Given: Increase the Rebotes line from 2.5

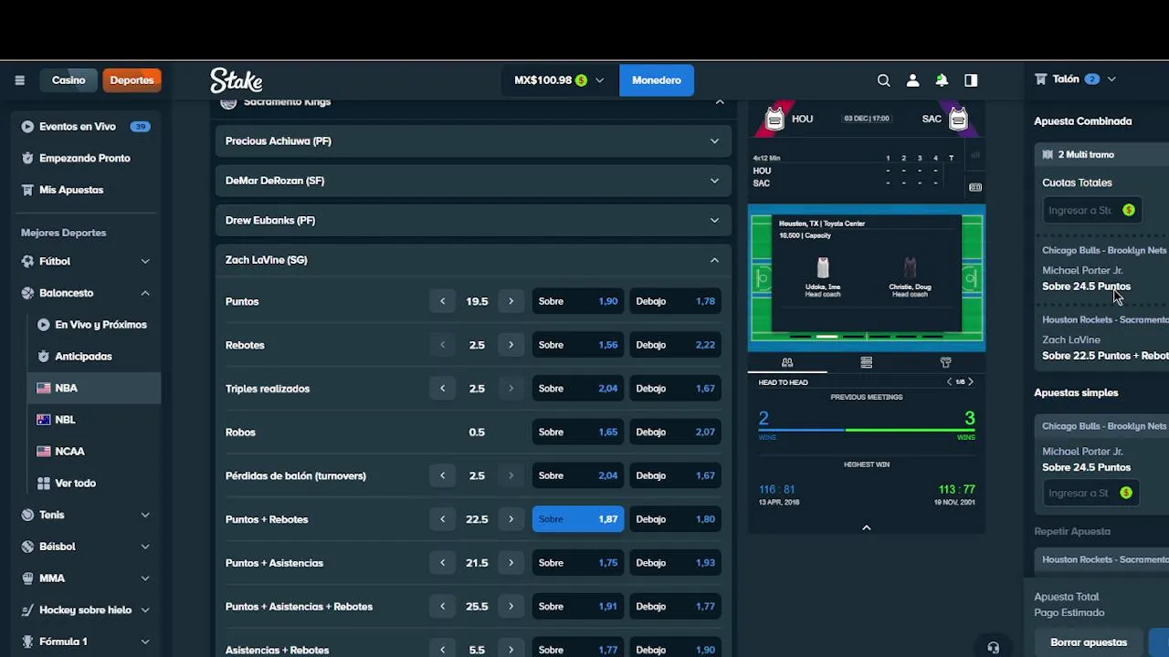Looking at the screenshot, I should click(511, 345).
